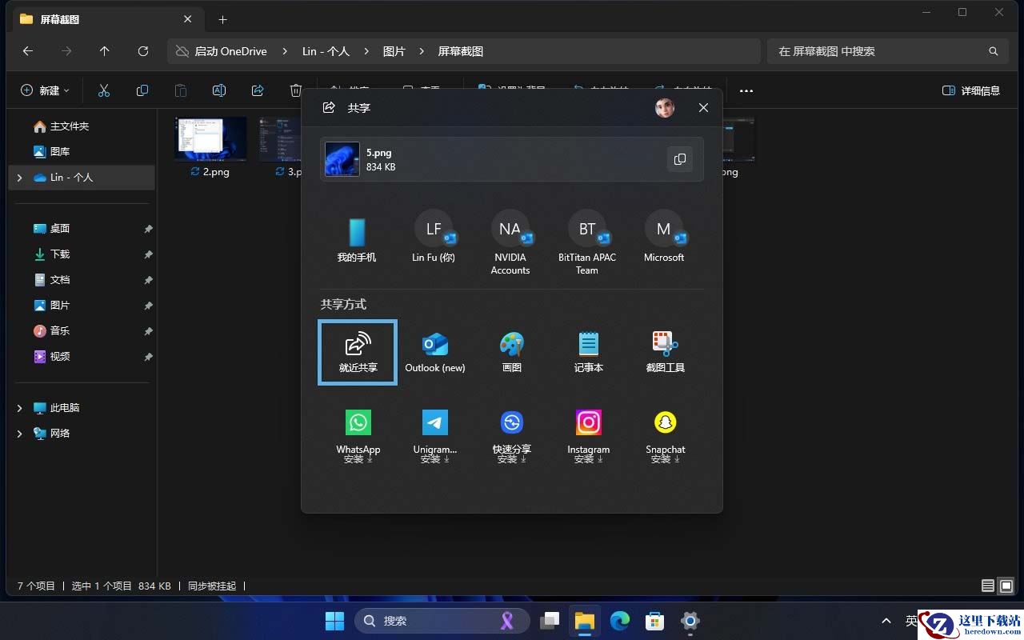Install Instagram for sharing
Screen dimensions: 1024x640
point(589,436)
